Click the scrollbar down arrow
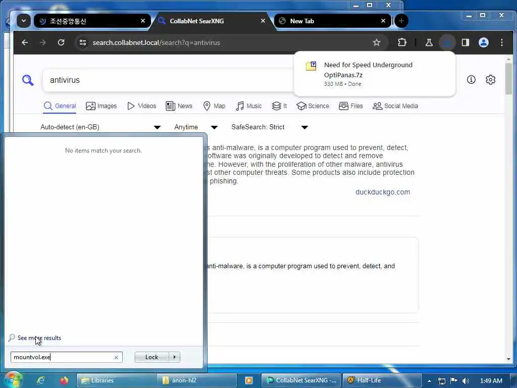The image size is (517, 388). click(x=508, y=359)
